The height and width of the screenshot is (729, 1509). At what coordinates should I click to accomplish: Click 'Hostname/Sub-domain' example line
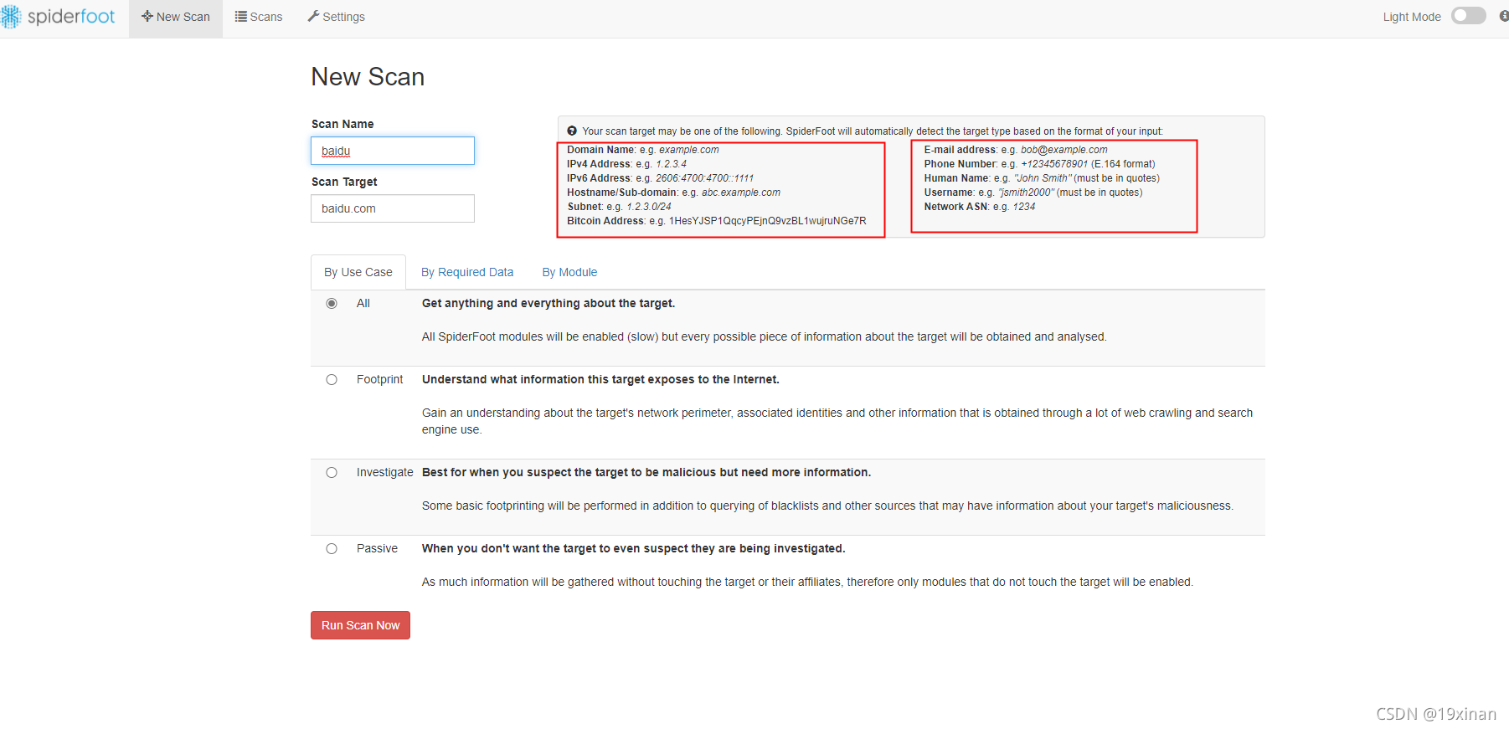click(674, 193)
